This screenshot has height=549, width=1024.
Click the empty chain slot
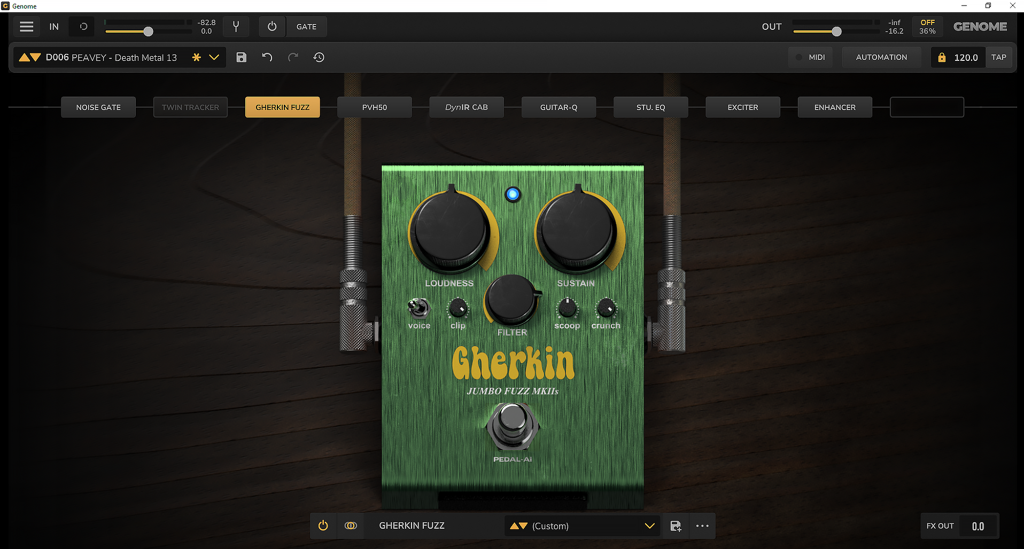927,107
